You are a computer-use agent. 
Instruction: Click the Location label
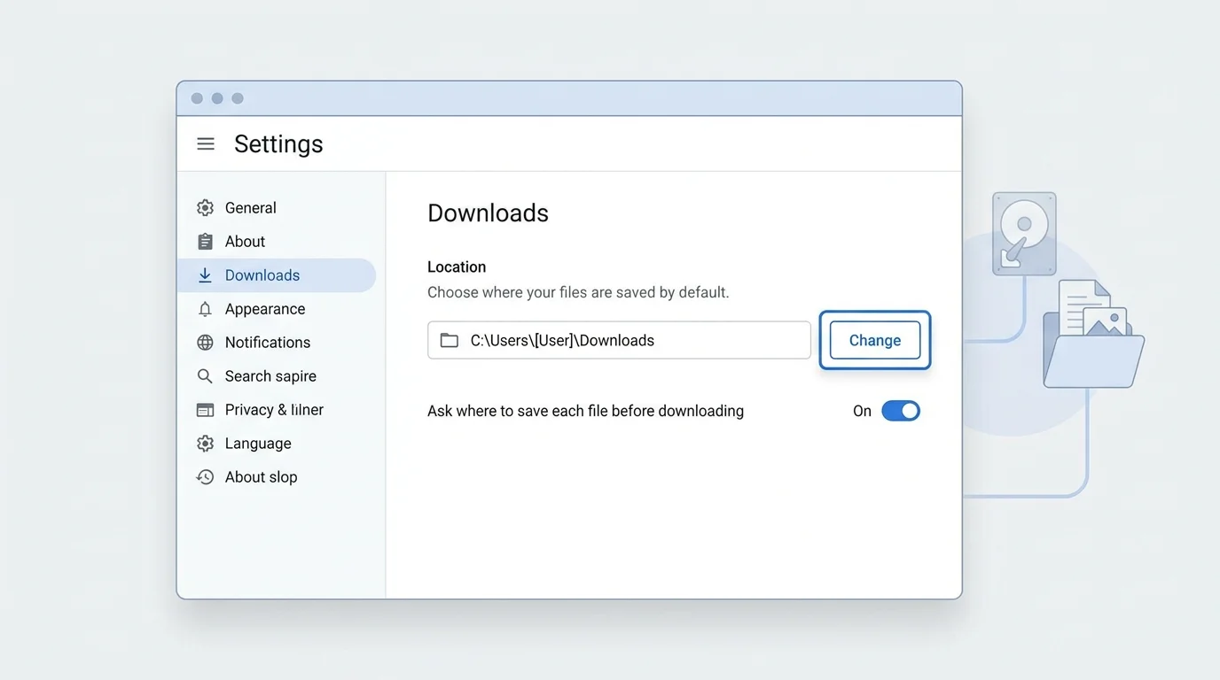(x=457, y=267)
